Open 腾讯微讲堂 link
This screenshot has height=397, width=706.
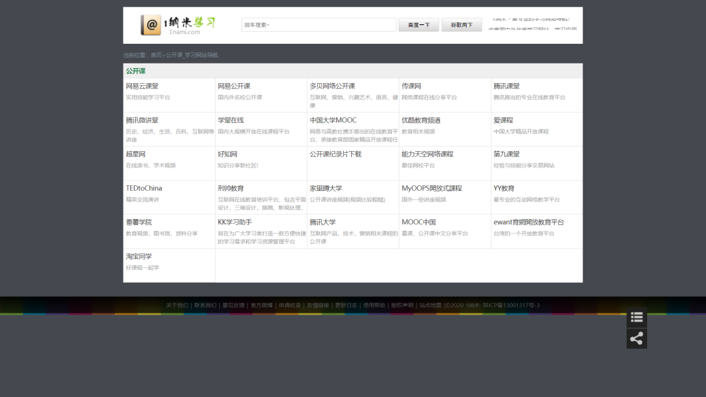pos(142,120)
